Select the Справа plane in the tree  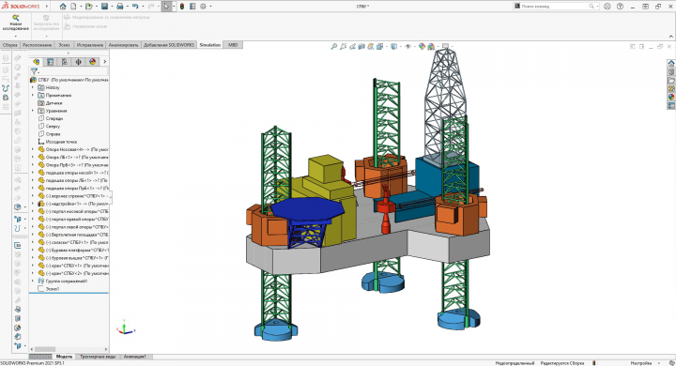pyautogui.click(x=53, y=134)
